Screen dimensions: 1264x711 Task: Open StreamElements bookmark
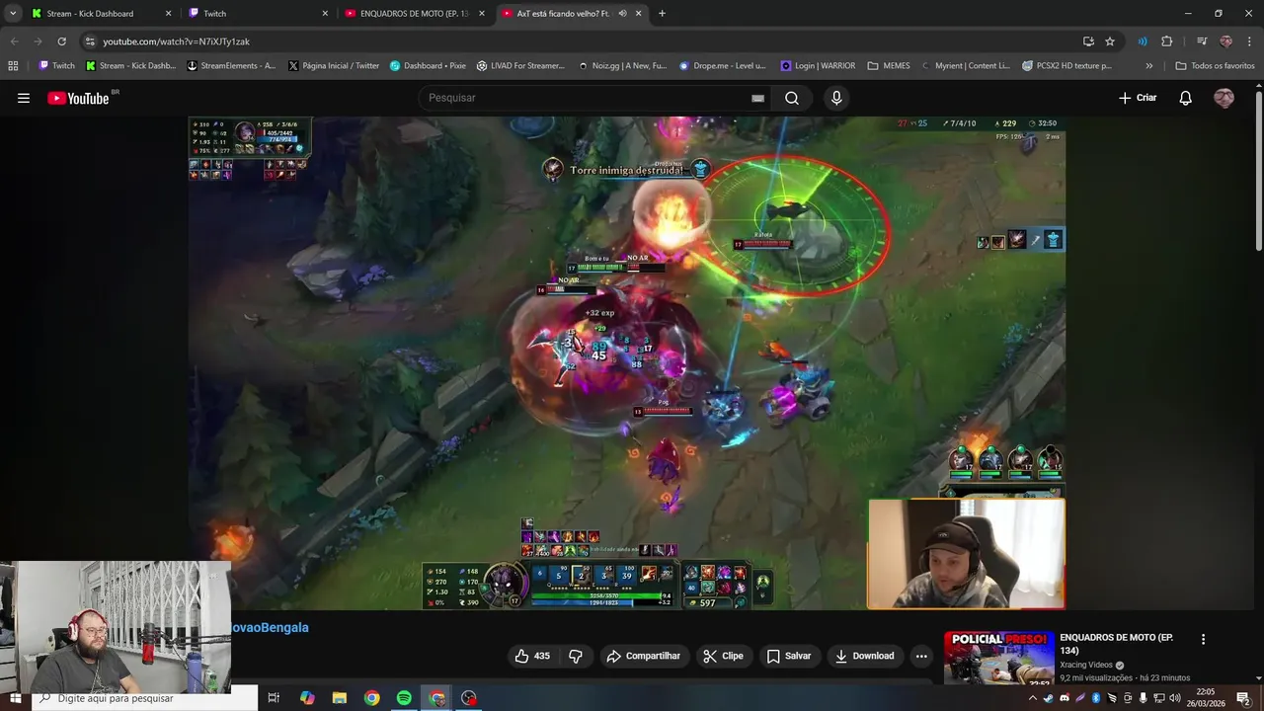point(231,66)
